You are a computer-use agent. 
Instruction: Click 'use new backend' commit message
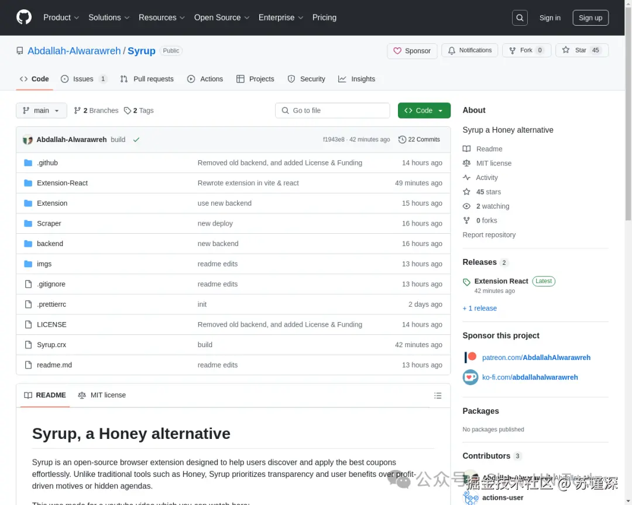click(225, 203)
